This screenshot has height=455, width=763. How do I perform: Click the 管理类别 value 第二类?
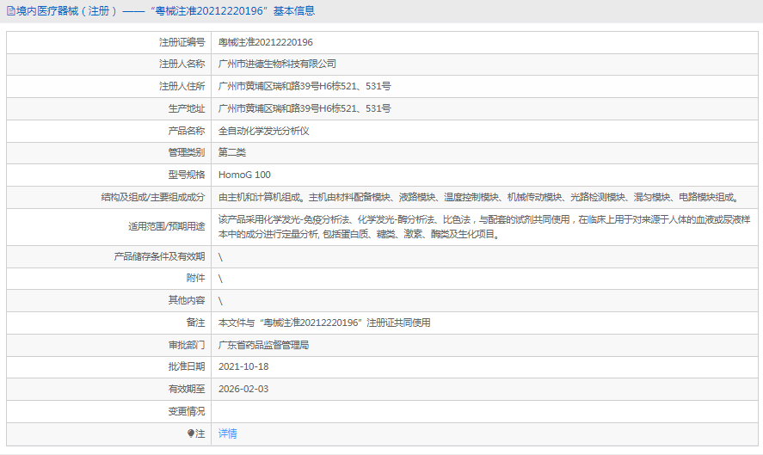point(232,152)
